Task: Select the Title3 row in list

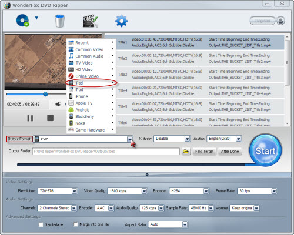Action: tap(200, 75)
